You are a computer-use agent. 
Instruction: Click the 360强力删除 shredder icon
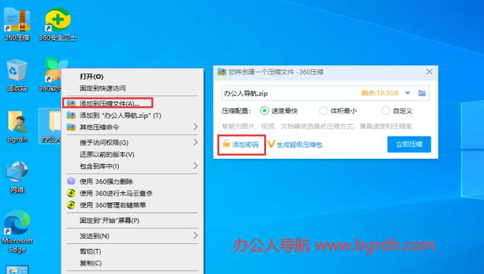(x=71, y=181)
